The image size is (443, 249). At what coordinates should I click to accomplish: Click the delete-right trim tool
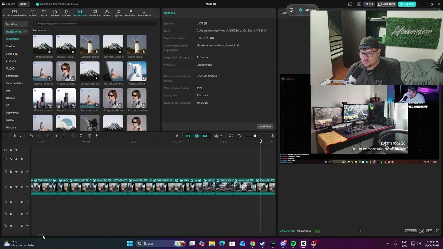click(x=64, y=136)
